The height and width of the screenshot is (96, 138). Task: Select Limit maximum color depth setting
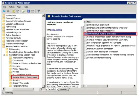click(x=98, y=25)
